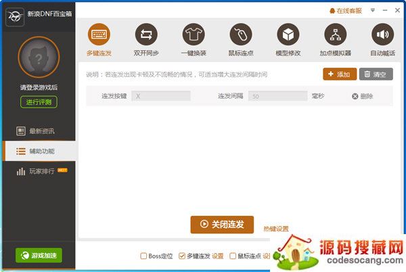Toggle the 多键连发 checkbox
This screenshot has height=272, width=406.
pyautogui.click(x=182, y=256)
